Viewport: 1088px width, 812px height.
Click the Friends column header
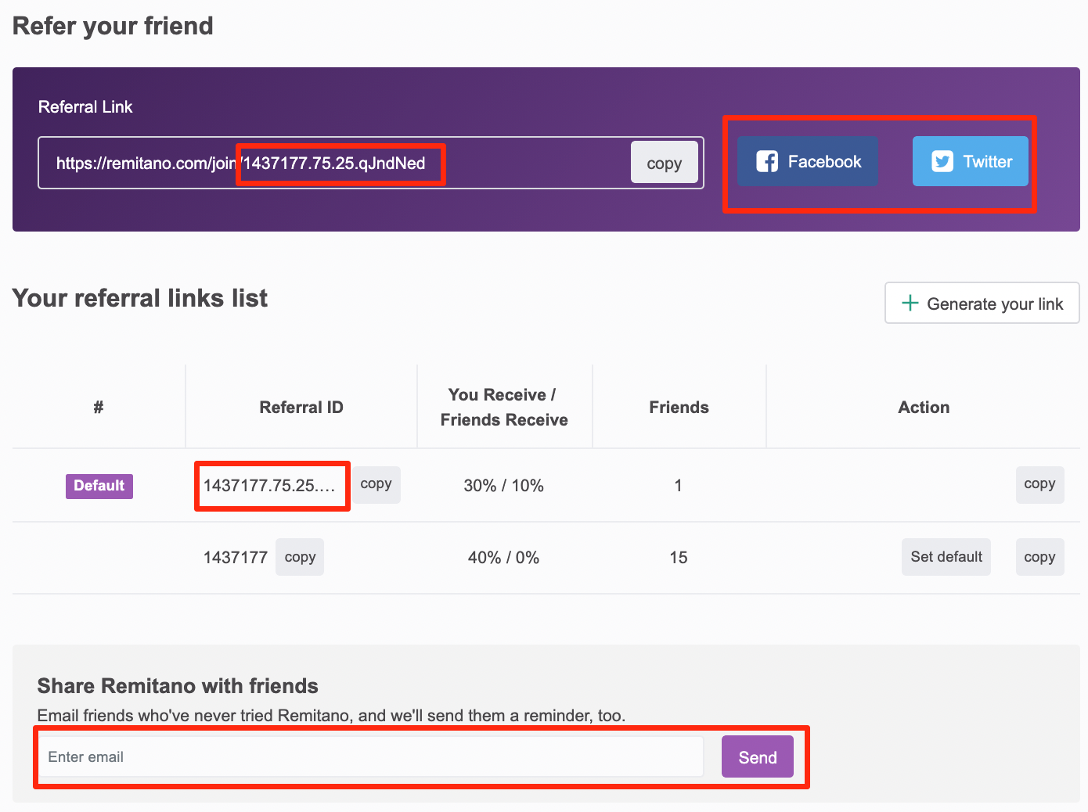pyautogui.click(x=679, y=407)
